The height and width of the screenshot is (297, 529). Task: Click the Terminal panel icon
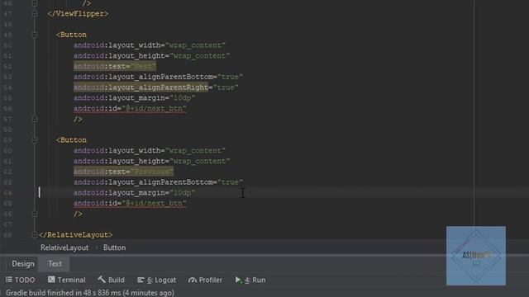tap(51, 280)
